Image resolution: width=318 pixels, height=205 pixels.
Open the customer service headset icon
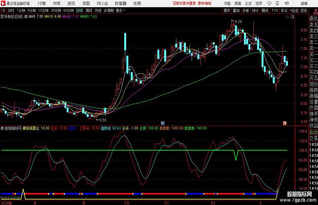pos(269,3)
